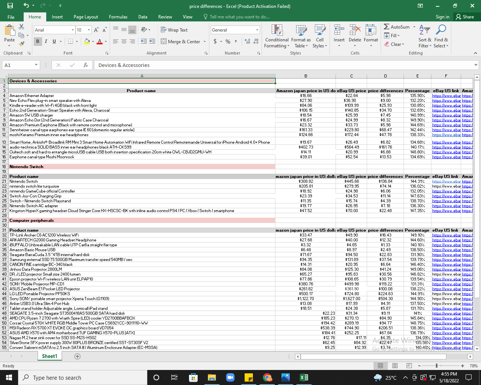Toggle Italic formatting
Image resolution: width=481 pixels, height=385 pixels.
46,41
